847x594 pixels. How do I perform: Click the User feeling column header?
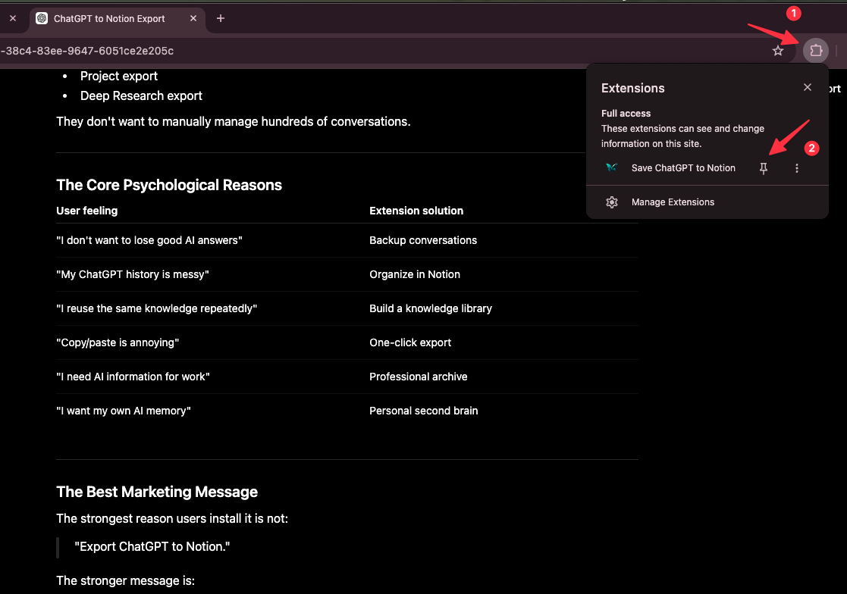(87, 211)
